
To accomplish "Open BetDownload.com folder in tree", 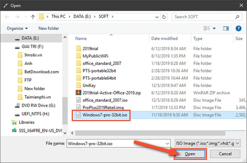I will pos(41,72).
